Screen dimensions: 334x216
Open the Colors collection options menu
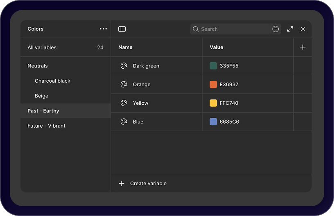[103, 29]
